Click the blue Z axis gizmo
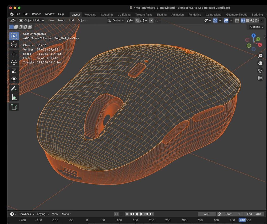The height and width of the screenshot is (224, 267). (254, 36)
